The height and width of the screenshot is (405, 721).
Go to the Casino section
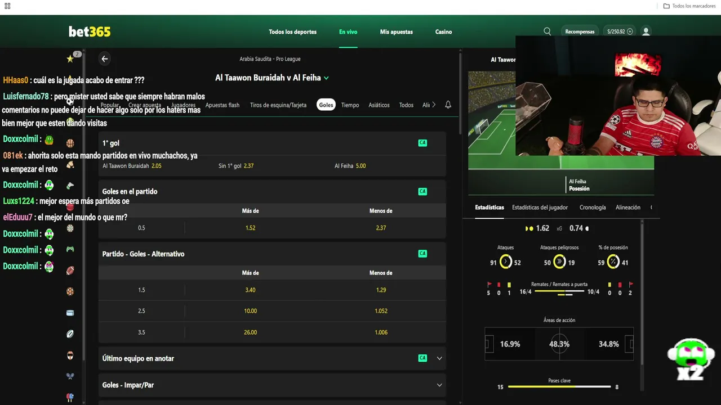[x=443, y=32]
